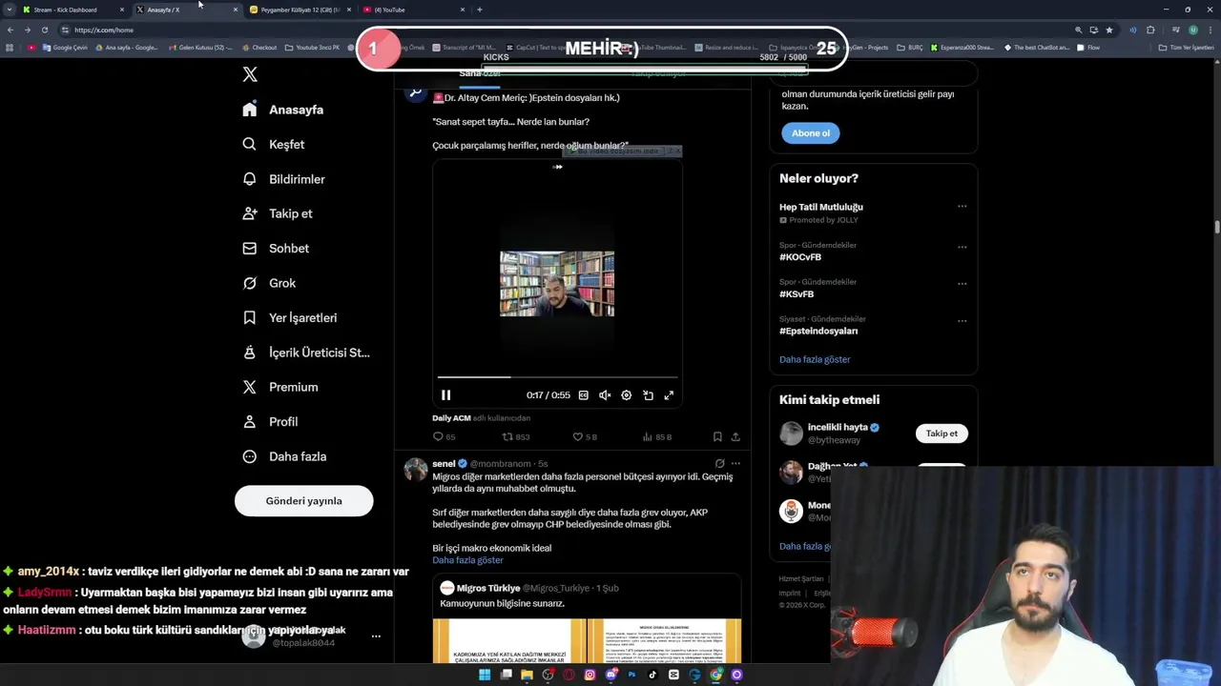Click Daha fazla göster in senel's post
Screen dimensions: 1221x686
click(x=467, y=560)
